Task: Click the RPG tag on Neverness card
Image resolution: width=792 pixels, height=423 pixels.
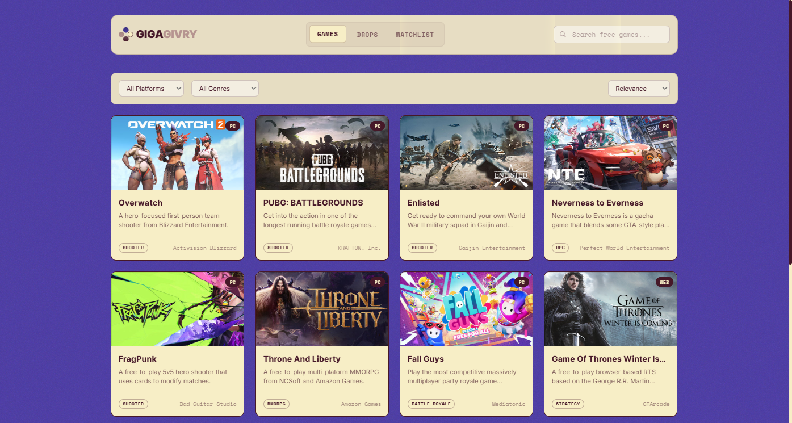Action: point(560,248)
